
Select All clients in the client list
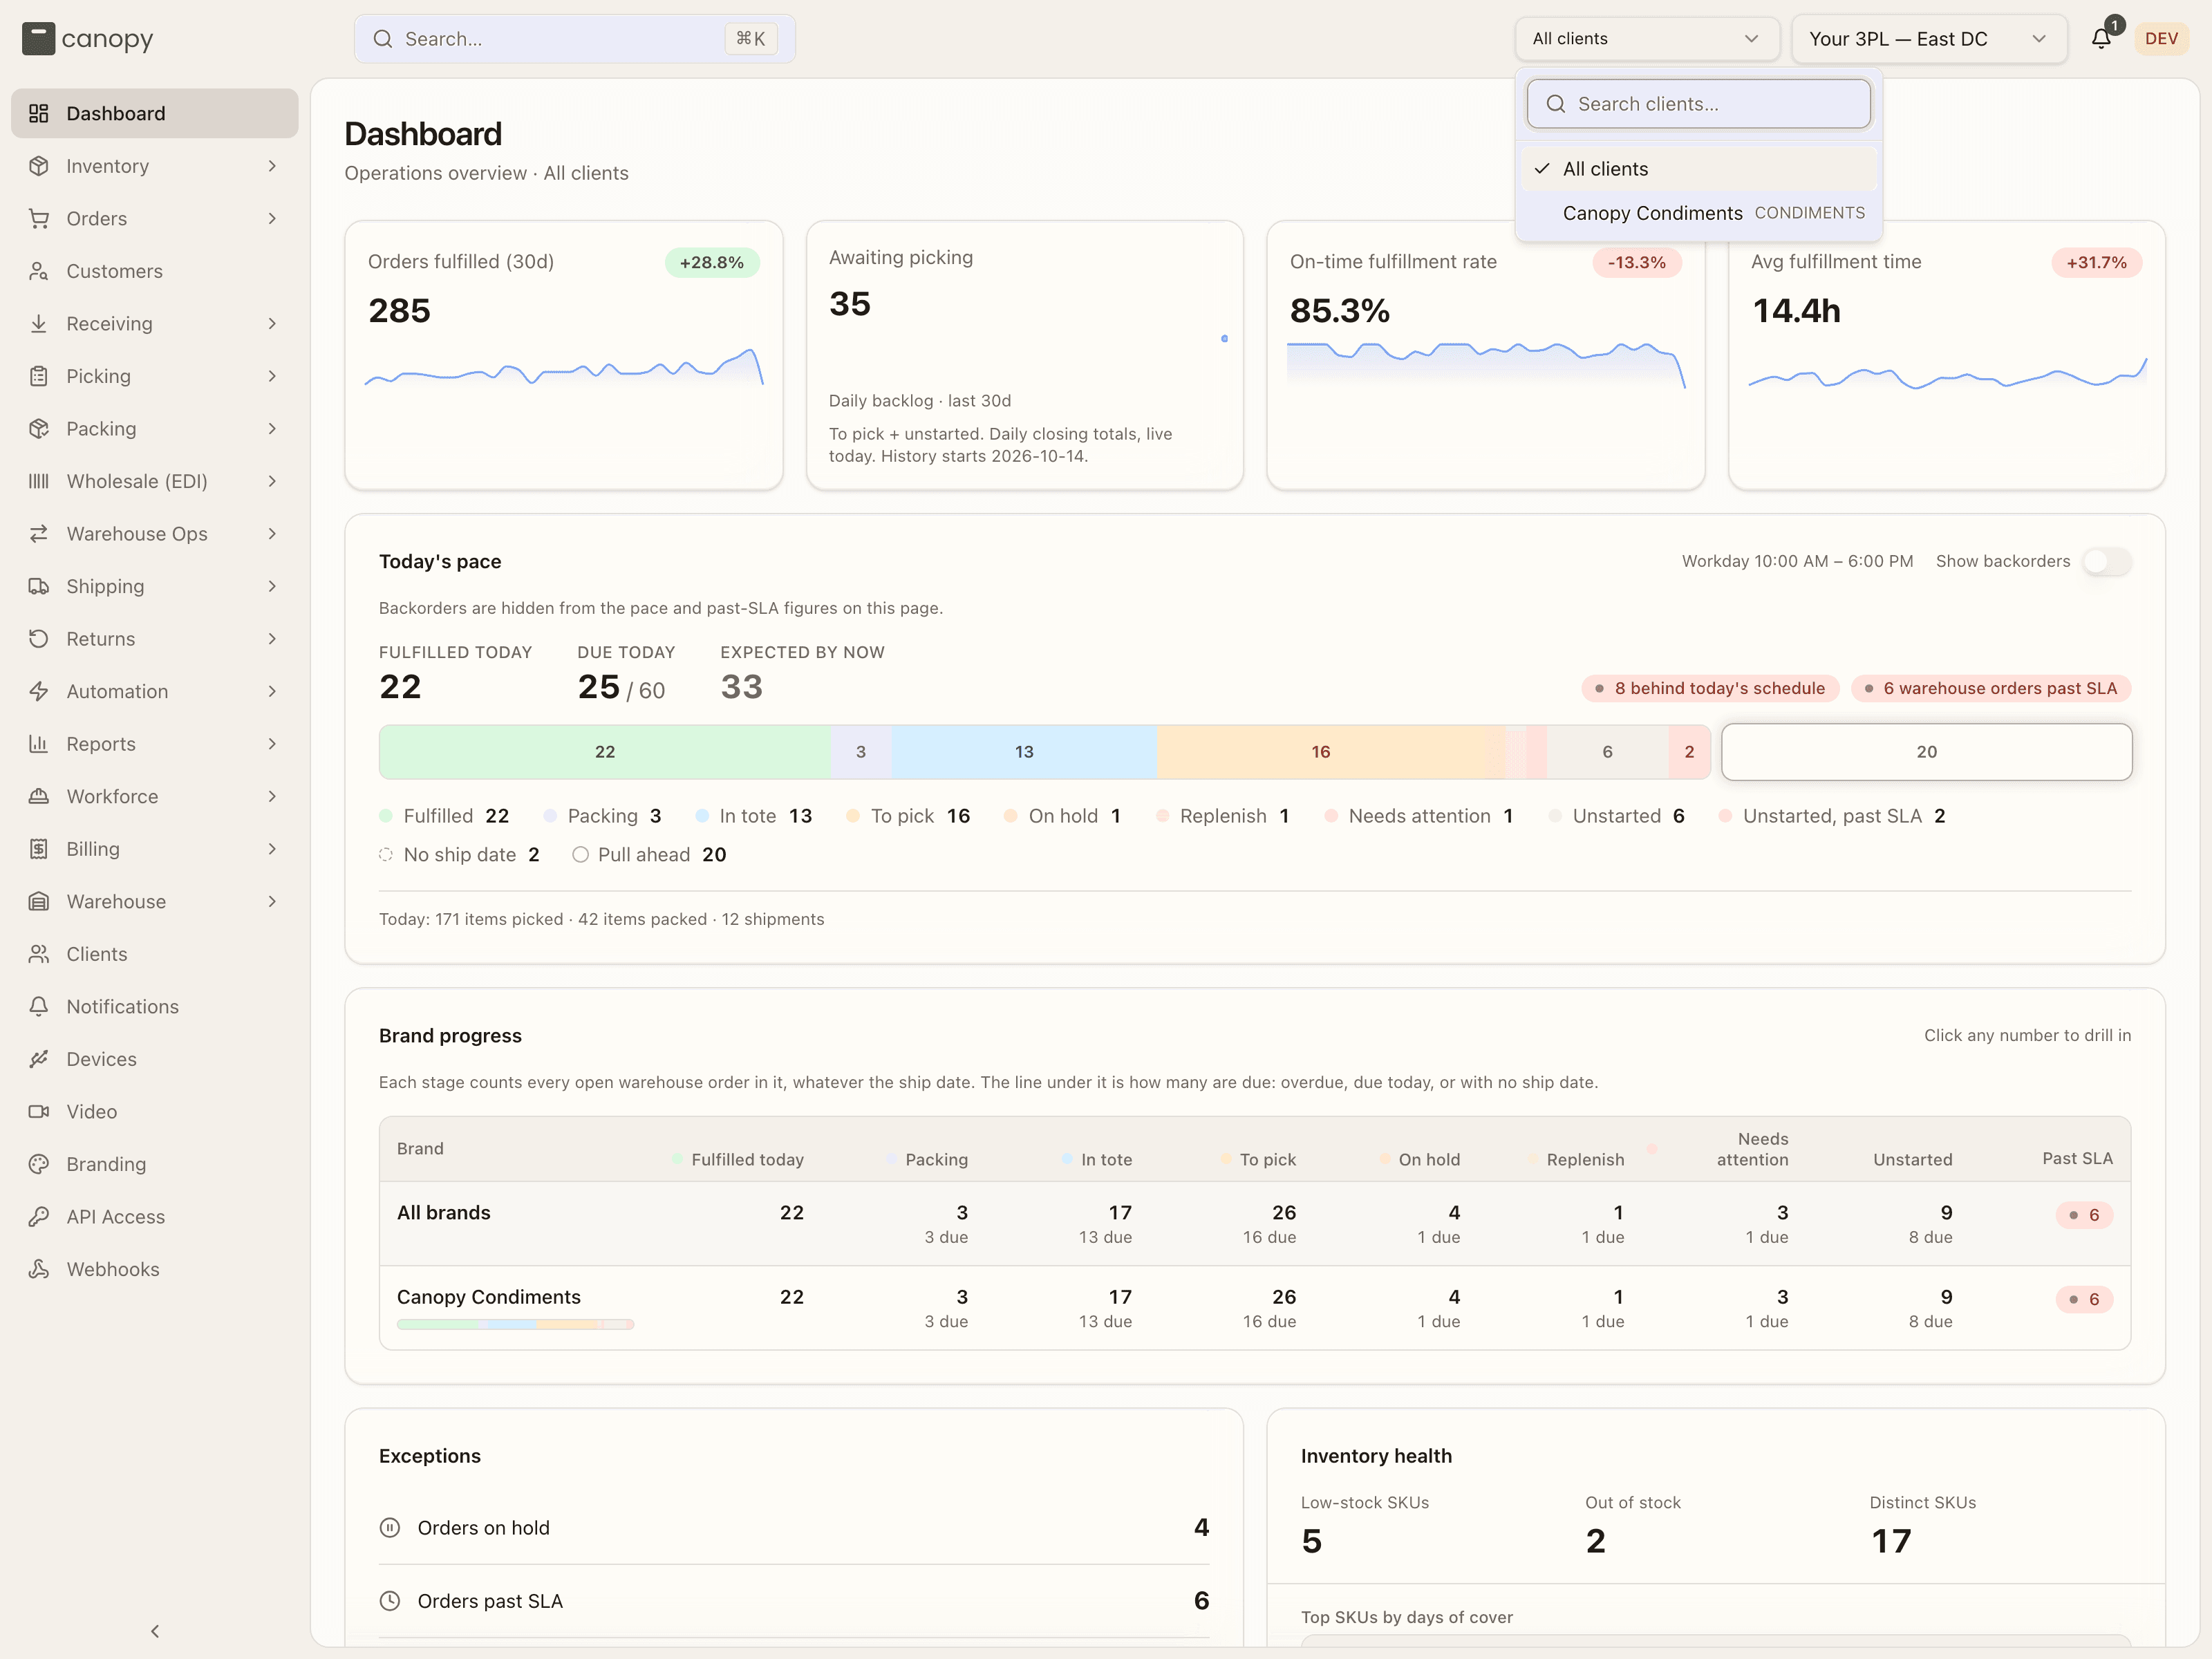(1698, 169)
